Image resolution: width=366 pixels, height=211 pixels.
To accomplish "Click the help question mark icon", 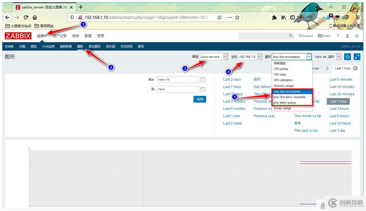I will [x=338, y=36].
